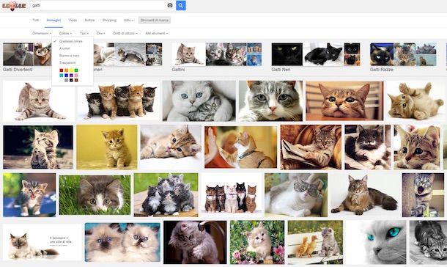Pick the gray color swatch
This screenshot has width=447, height=267.
tap(66, 80)
